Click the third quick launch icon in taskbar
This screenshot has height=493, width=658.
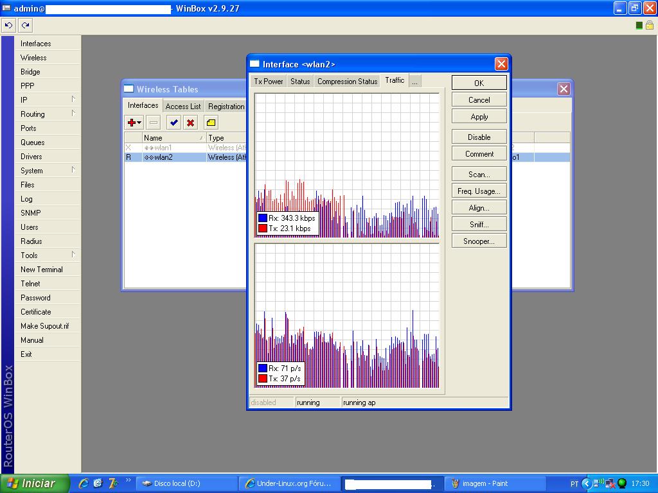pyautogui.click(x=113, y=483)
